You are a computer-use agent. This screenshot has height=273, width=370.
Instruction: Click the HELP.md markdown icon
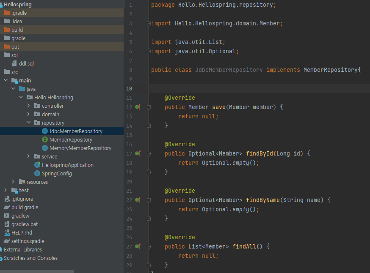tap(7, 233)
